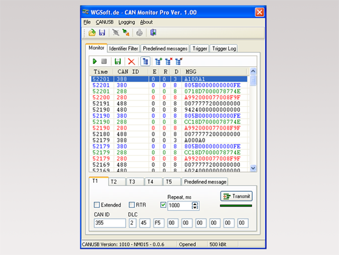Uncheck the Repeat ms checkbox

[x=164, y=205]
